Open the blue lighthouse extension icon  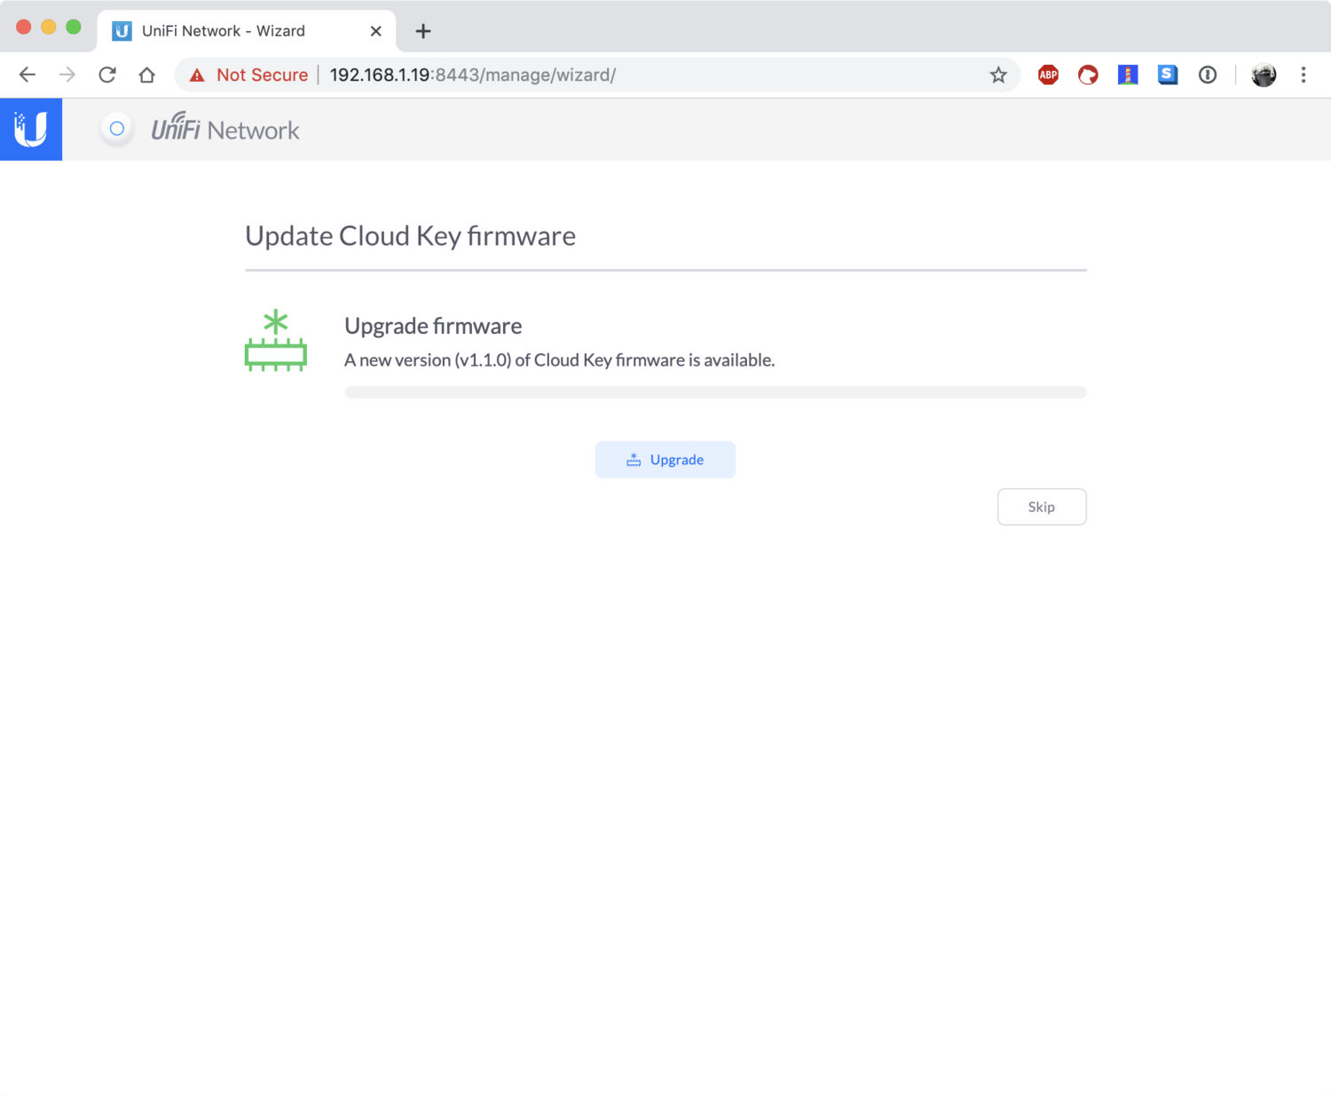coord(1128,75)
